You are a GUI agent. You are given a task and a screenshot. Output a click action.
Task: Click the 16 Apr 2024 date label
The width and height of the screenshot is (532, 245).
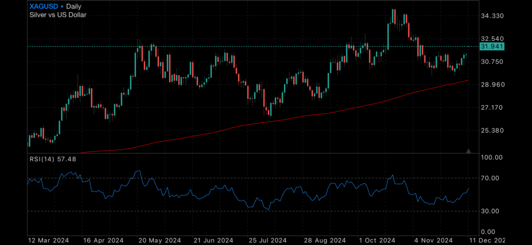point(102,240)
